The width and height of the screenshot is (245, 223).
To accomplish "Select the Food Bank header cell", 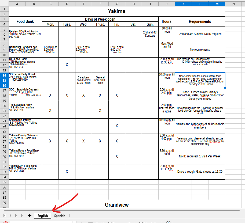I will 25,21.
